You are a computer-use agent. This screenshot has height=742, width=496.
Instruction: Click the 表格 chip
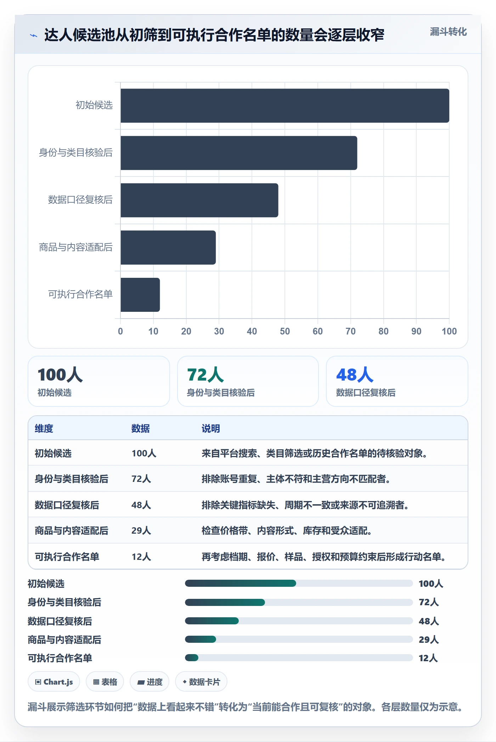coord(105,681)
